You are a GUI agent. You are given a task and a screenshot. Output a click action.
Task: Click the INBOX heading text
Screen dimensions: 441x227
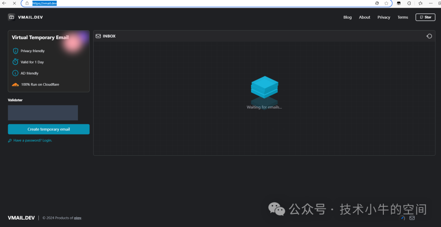coord(109,36)
